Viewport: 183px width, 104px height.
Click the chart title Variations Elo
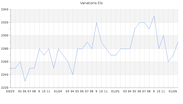click(x=91, y=3)
